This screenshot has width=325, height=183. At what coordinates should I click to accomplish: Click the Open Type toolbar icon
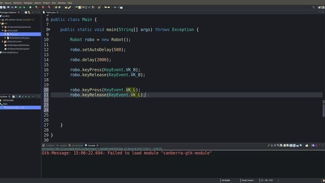[66, 7]
